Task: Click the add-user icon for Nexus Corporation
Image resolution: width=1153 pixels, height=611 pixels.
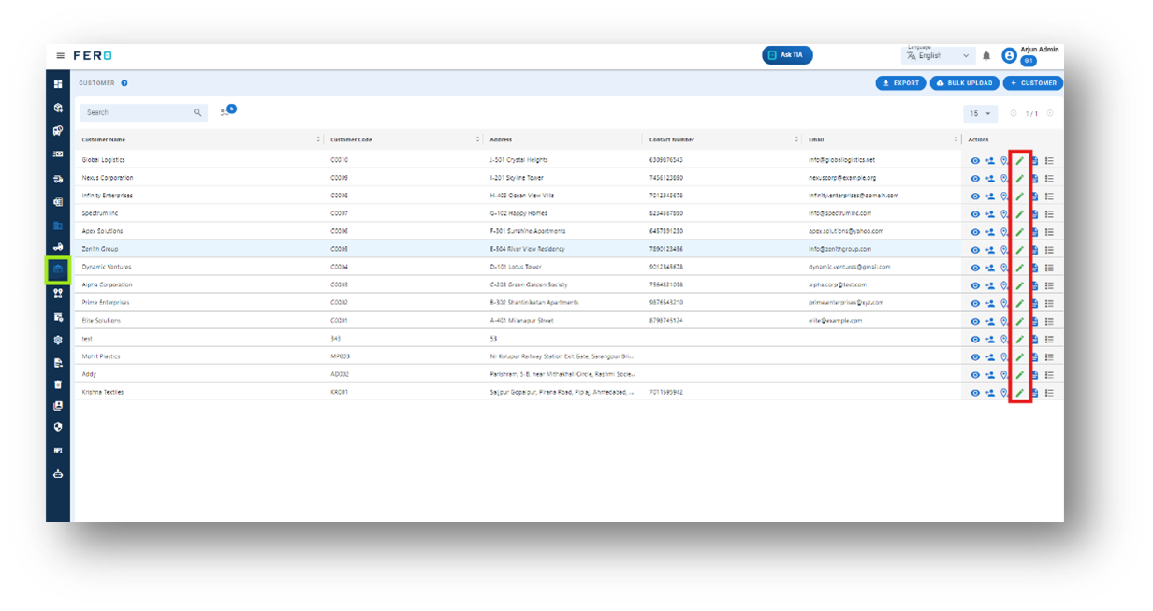Action: (990, 179)
